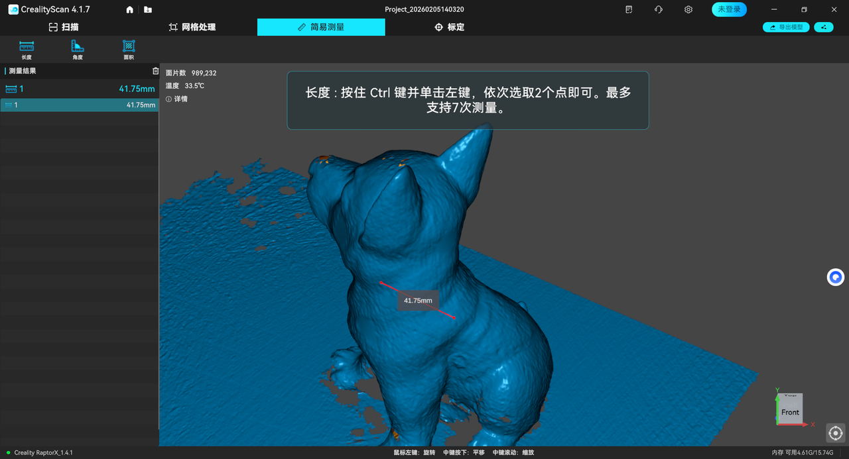Click the 未登录 login button
The image size is (849, 459).
(729, 10)
